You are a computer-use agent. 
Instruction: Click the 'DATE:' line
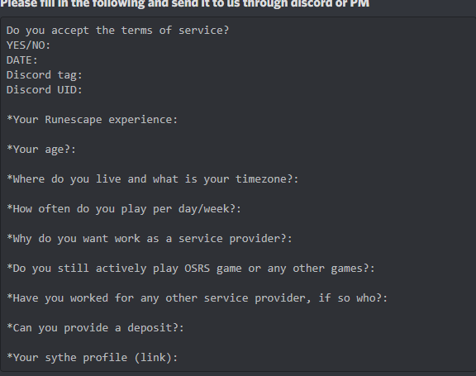point(22,60)
